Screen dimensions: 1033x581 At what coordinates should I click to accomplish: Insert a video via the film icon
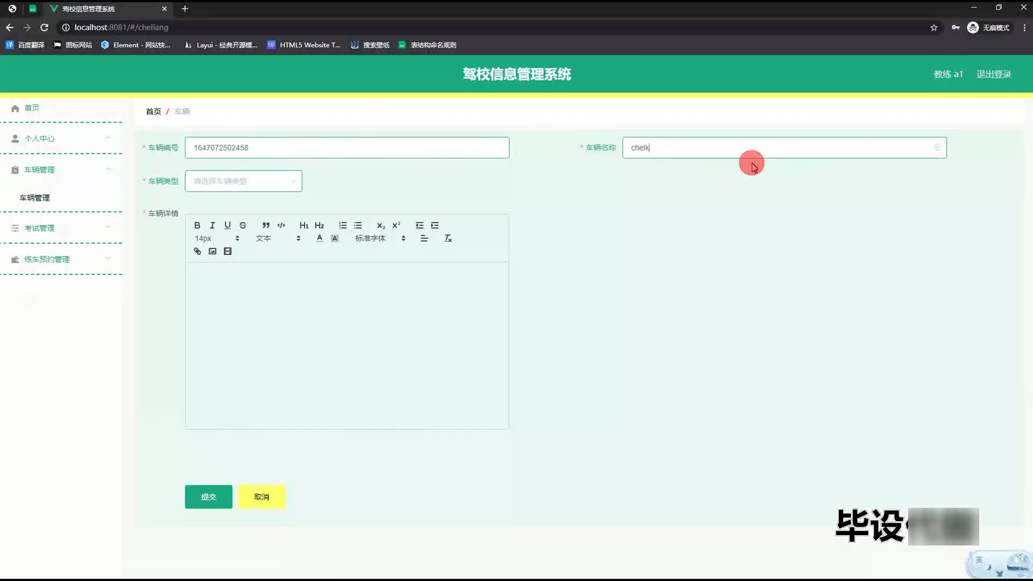tap(228, 251)
